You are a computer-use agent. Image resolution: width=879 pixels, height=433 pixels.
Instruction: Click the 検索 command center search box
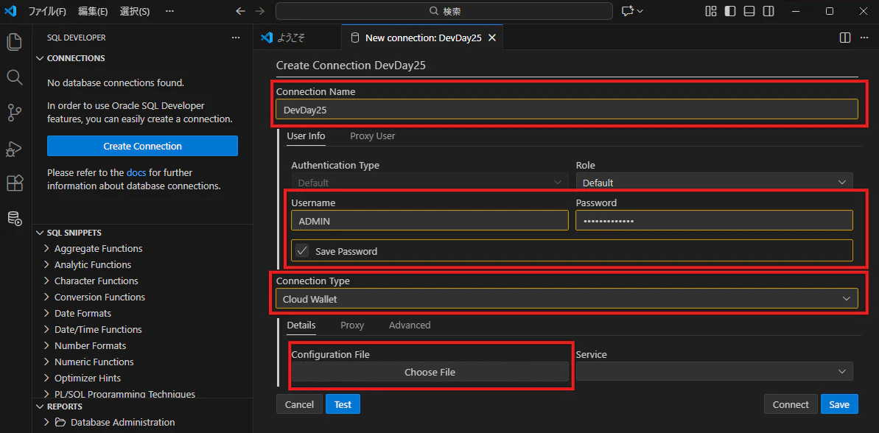click(444, 11)
